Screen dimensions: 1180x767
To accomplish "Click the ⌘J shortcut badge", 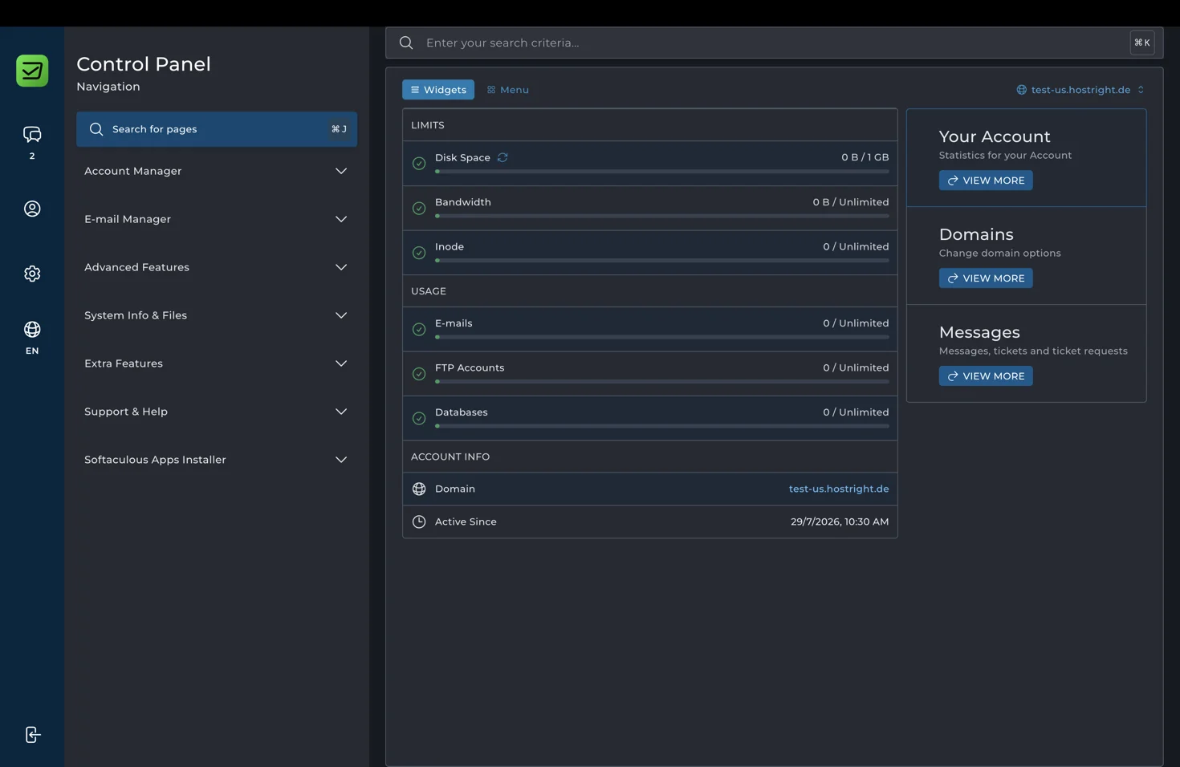I will click(339, 129).
